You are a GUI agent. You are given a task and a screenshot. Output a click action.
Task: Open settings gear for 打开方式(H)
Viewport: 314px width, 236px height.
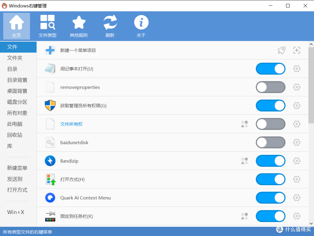[297, 179]
